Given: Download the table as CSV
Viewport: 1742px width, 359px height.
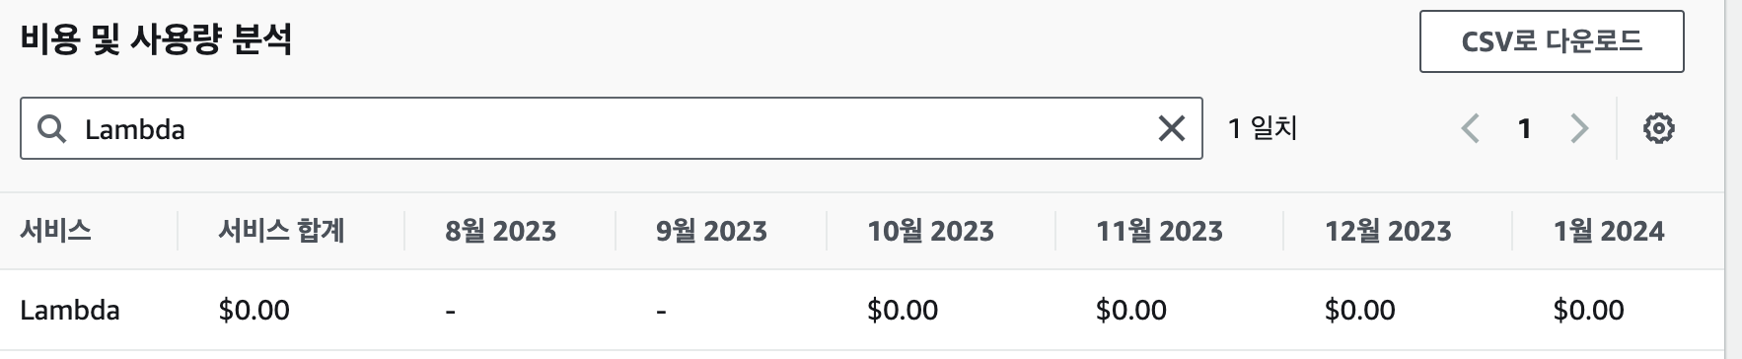Looking at the screenshot, I should tap(1552, 41).
